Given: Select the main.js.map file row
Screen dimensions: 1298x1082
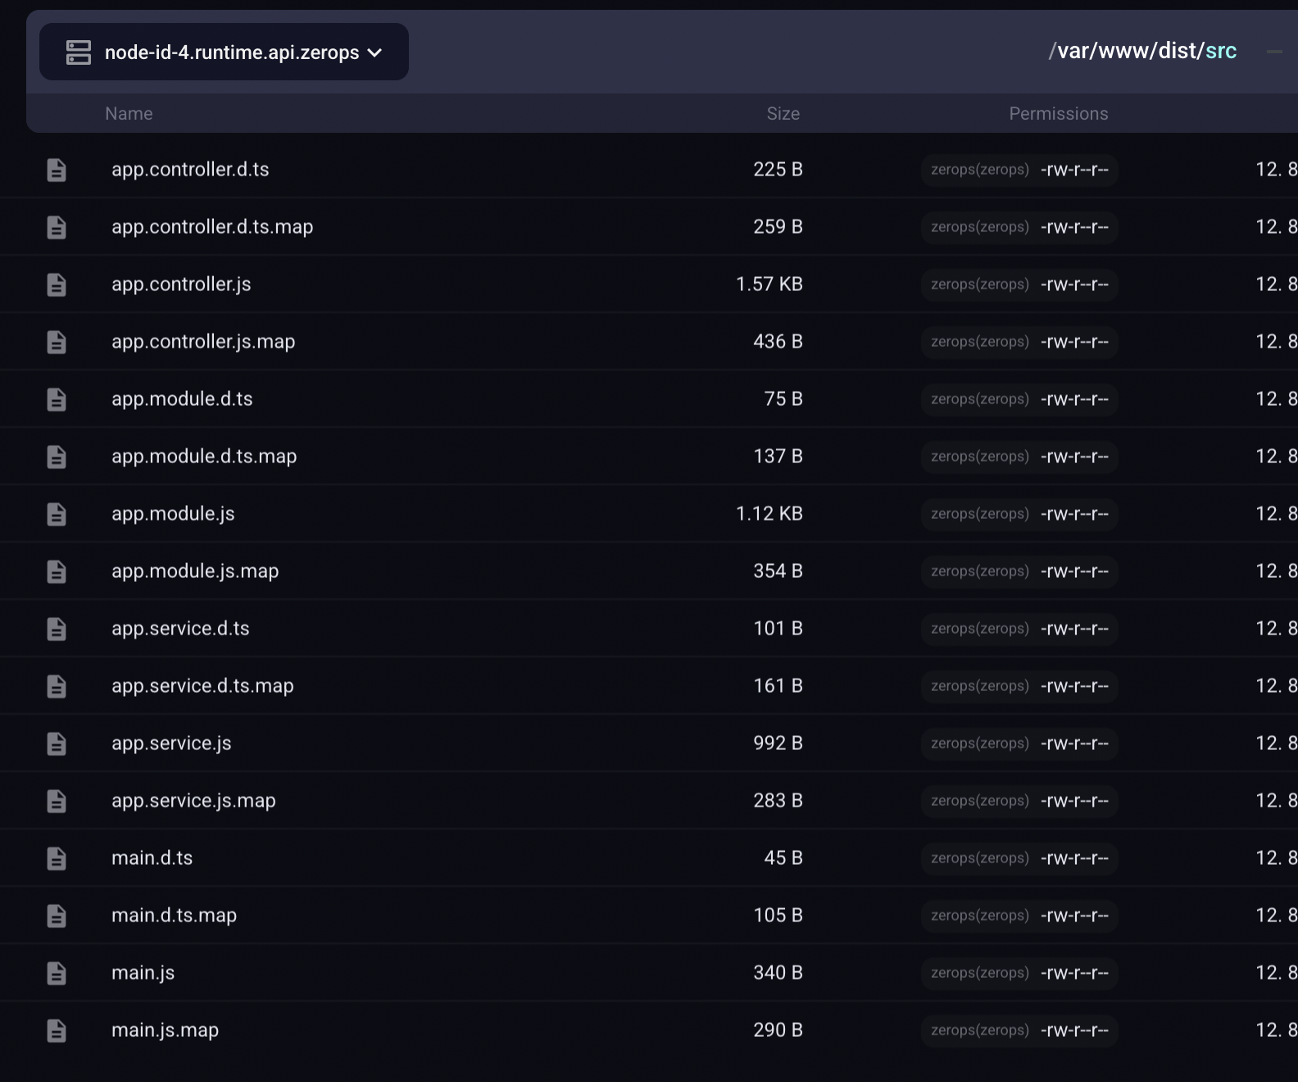Looking at the screenshot, I should [x=165, y=1030].
